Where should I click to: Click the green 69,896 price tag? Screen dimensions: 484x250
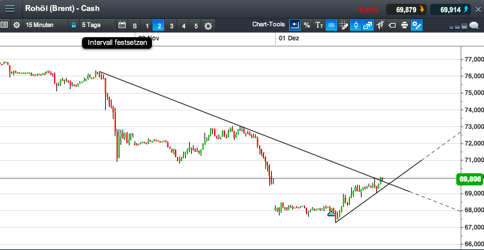(469, 179)
